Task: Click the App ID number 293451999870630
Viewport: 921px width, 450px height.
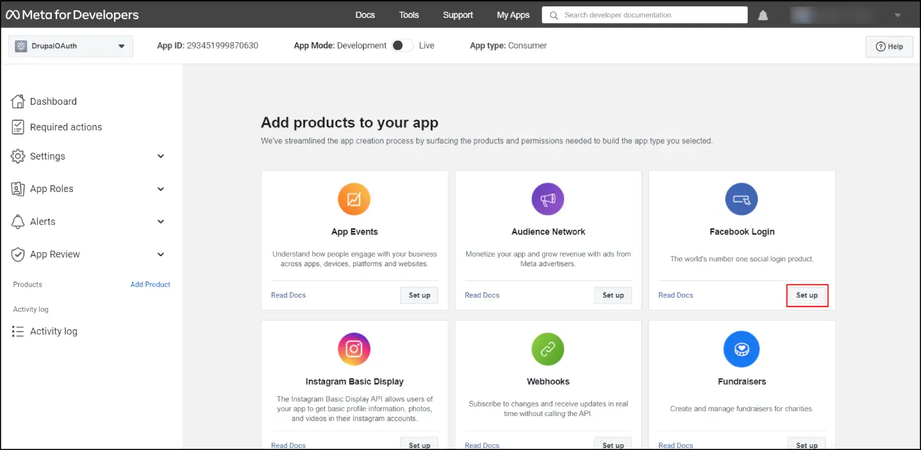Action: click(x=223, y=45)
